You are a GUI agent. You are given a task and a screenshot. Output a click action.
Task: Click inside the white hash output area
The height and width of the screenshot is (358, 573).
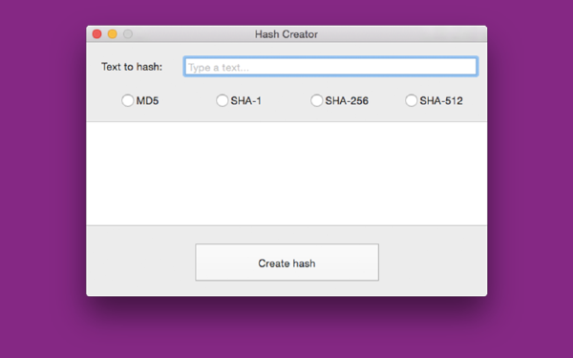(x=286, y=174)
